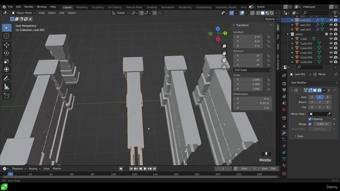Screen dimensions: 340x191
Task: Open the Render properties tab icon
Action: point(284,84)
